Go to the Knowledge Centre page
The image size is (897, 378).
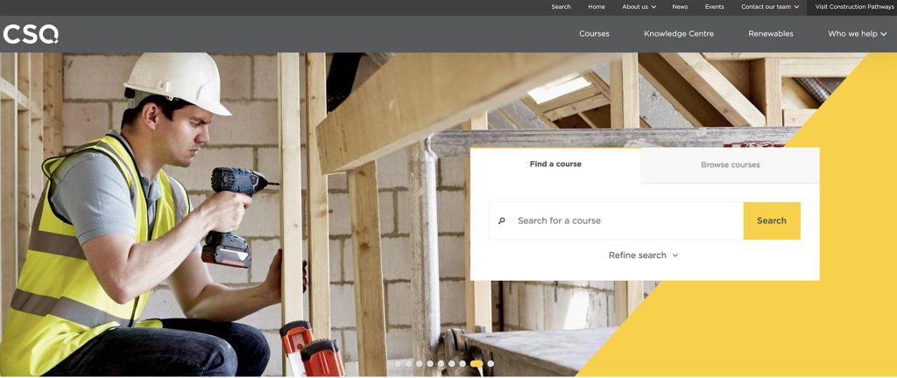[678, 34]
